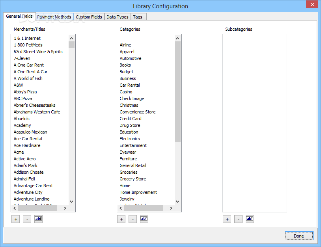Click the Merchants list scroll left arrow
Image resolution: width=321 pixels, height=247 pixels.
point(15,208)
